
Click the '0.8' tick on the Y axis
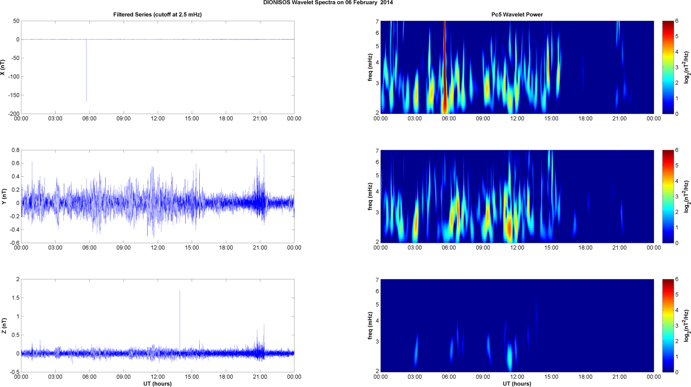click(x=15, y=150)
